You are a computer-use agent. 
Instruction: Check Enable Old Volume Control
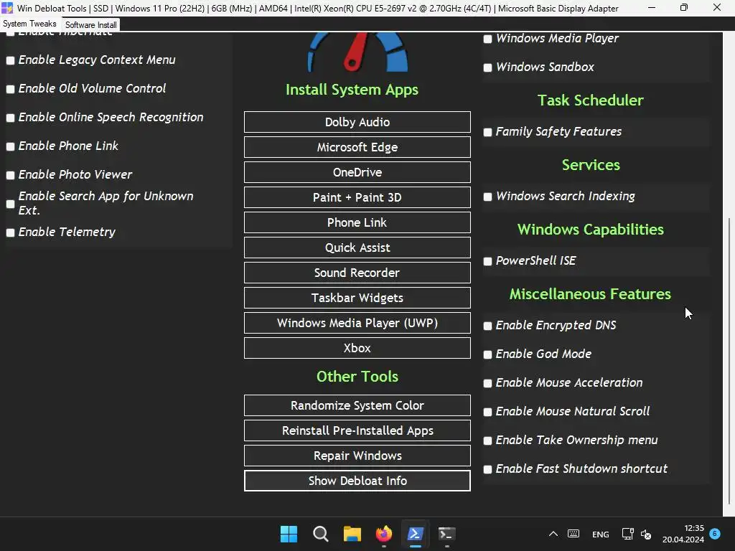(10, 89)
